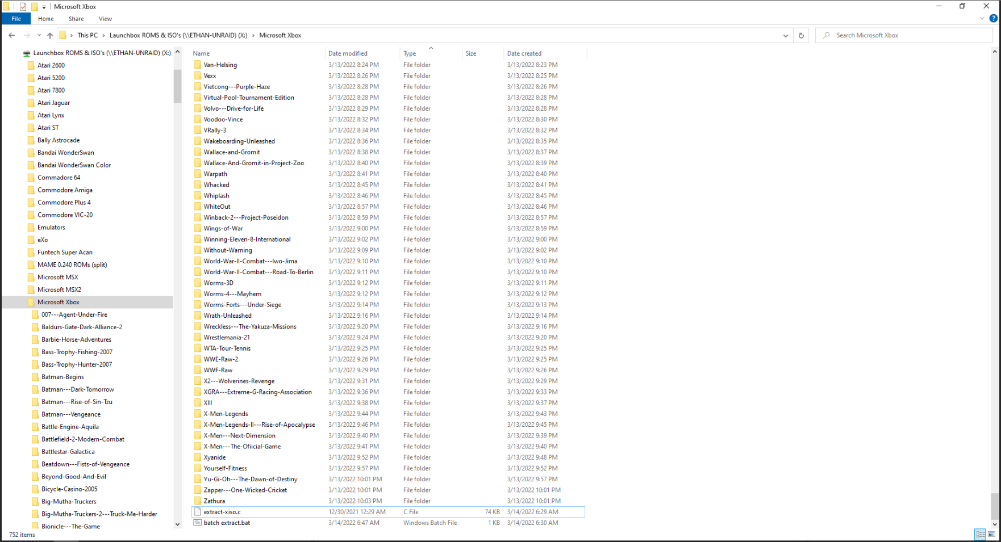Select the WWF-Raw folder icon

(198, 370)
